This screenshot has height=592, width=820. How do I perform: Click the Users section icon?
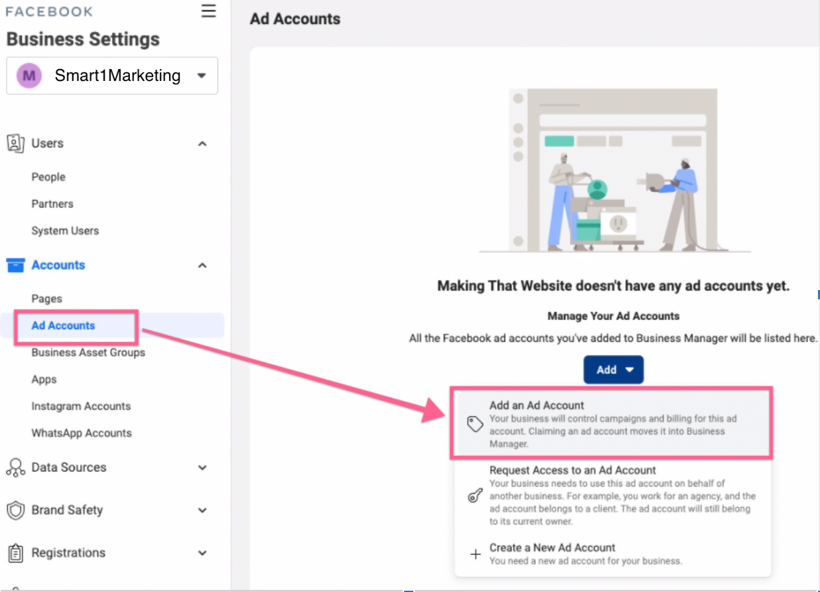click(15, 143)
